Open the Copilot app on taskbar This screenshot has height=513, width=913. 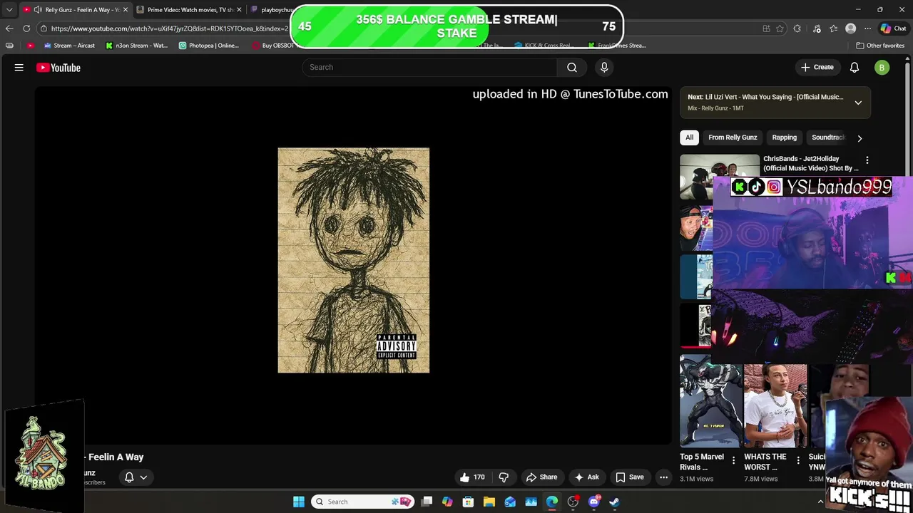[447, 502]
